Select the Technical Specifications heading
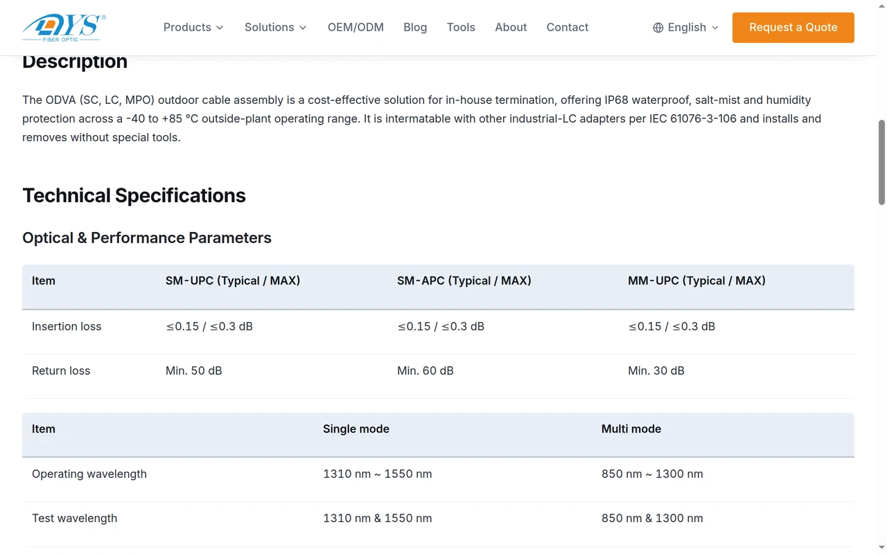This screenshot has width=887, height=554. (134, 195)
